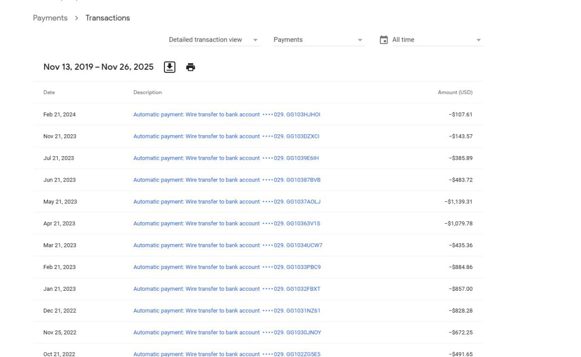Open the Detailed transaction view dropdown
The image size is (581, 357).
point(214,40)
